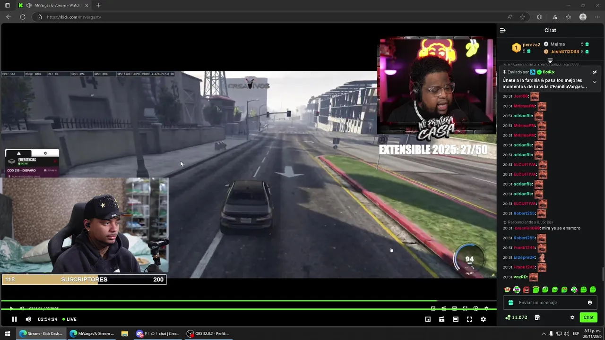This screenshot has width=605, height=340.
Task: Hide the pinned BotRix message
Action: tap(595, 72)
